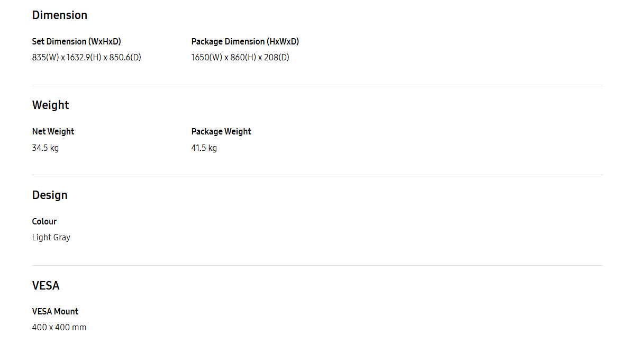Image resolution: width=627 pixels, height=352 pixels.
Task: Select the Set Dimension (WxHxD) label
Action: (76, 42)
